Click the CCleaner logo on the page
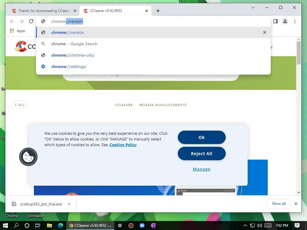This screenshot has height=230, width=307. (25, 46)
